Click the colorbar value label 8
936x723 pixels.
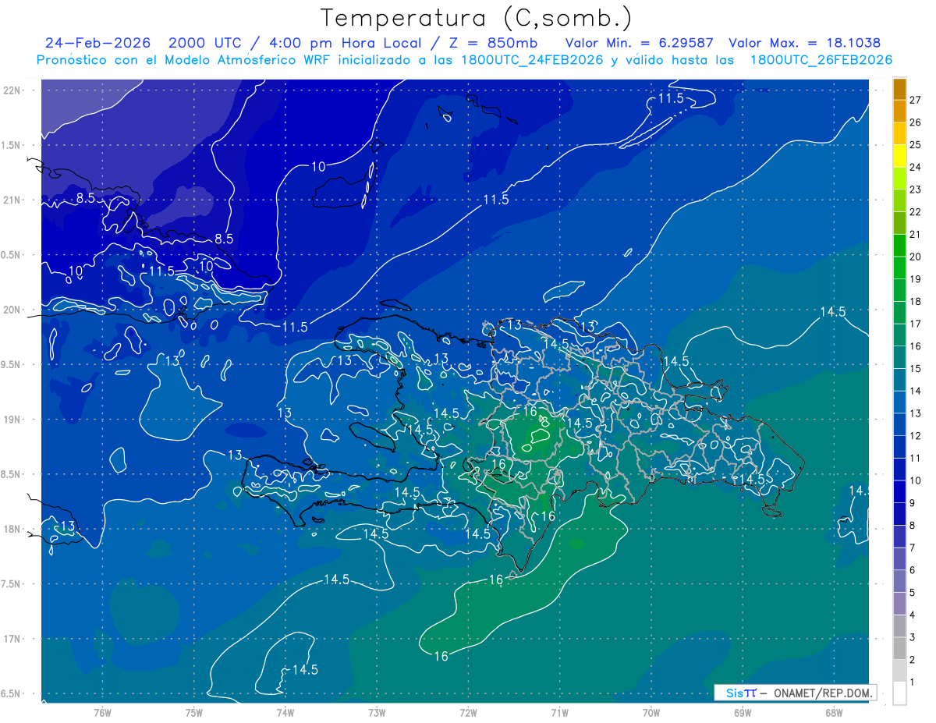913,525
